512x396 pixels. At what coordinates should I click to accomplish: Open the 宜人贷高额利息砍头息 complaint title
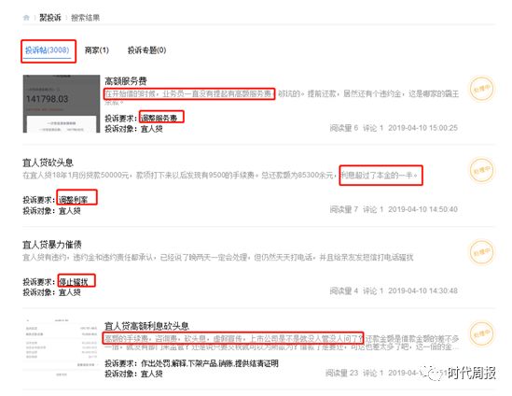coord(146,326)
